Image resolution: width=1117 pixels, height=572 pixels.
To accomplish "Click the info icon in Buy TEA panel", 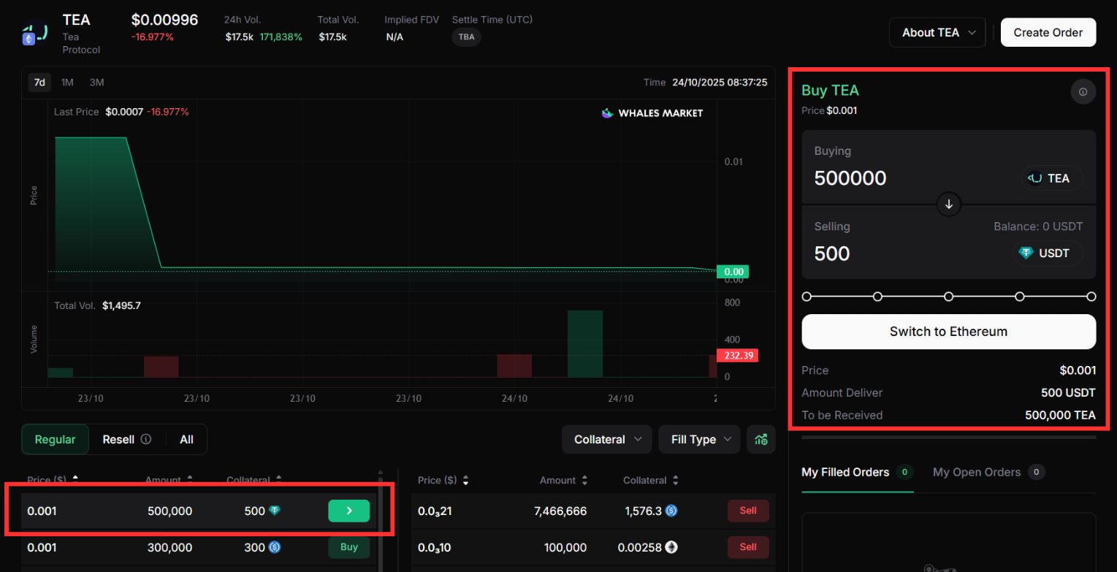I will (1083, 92).
